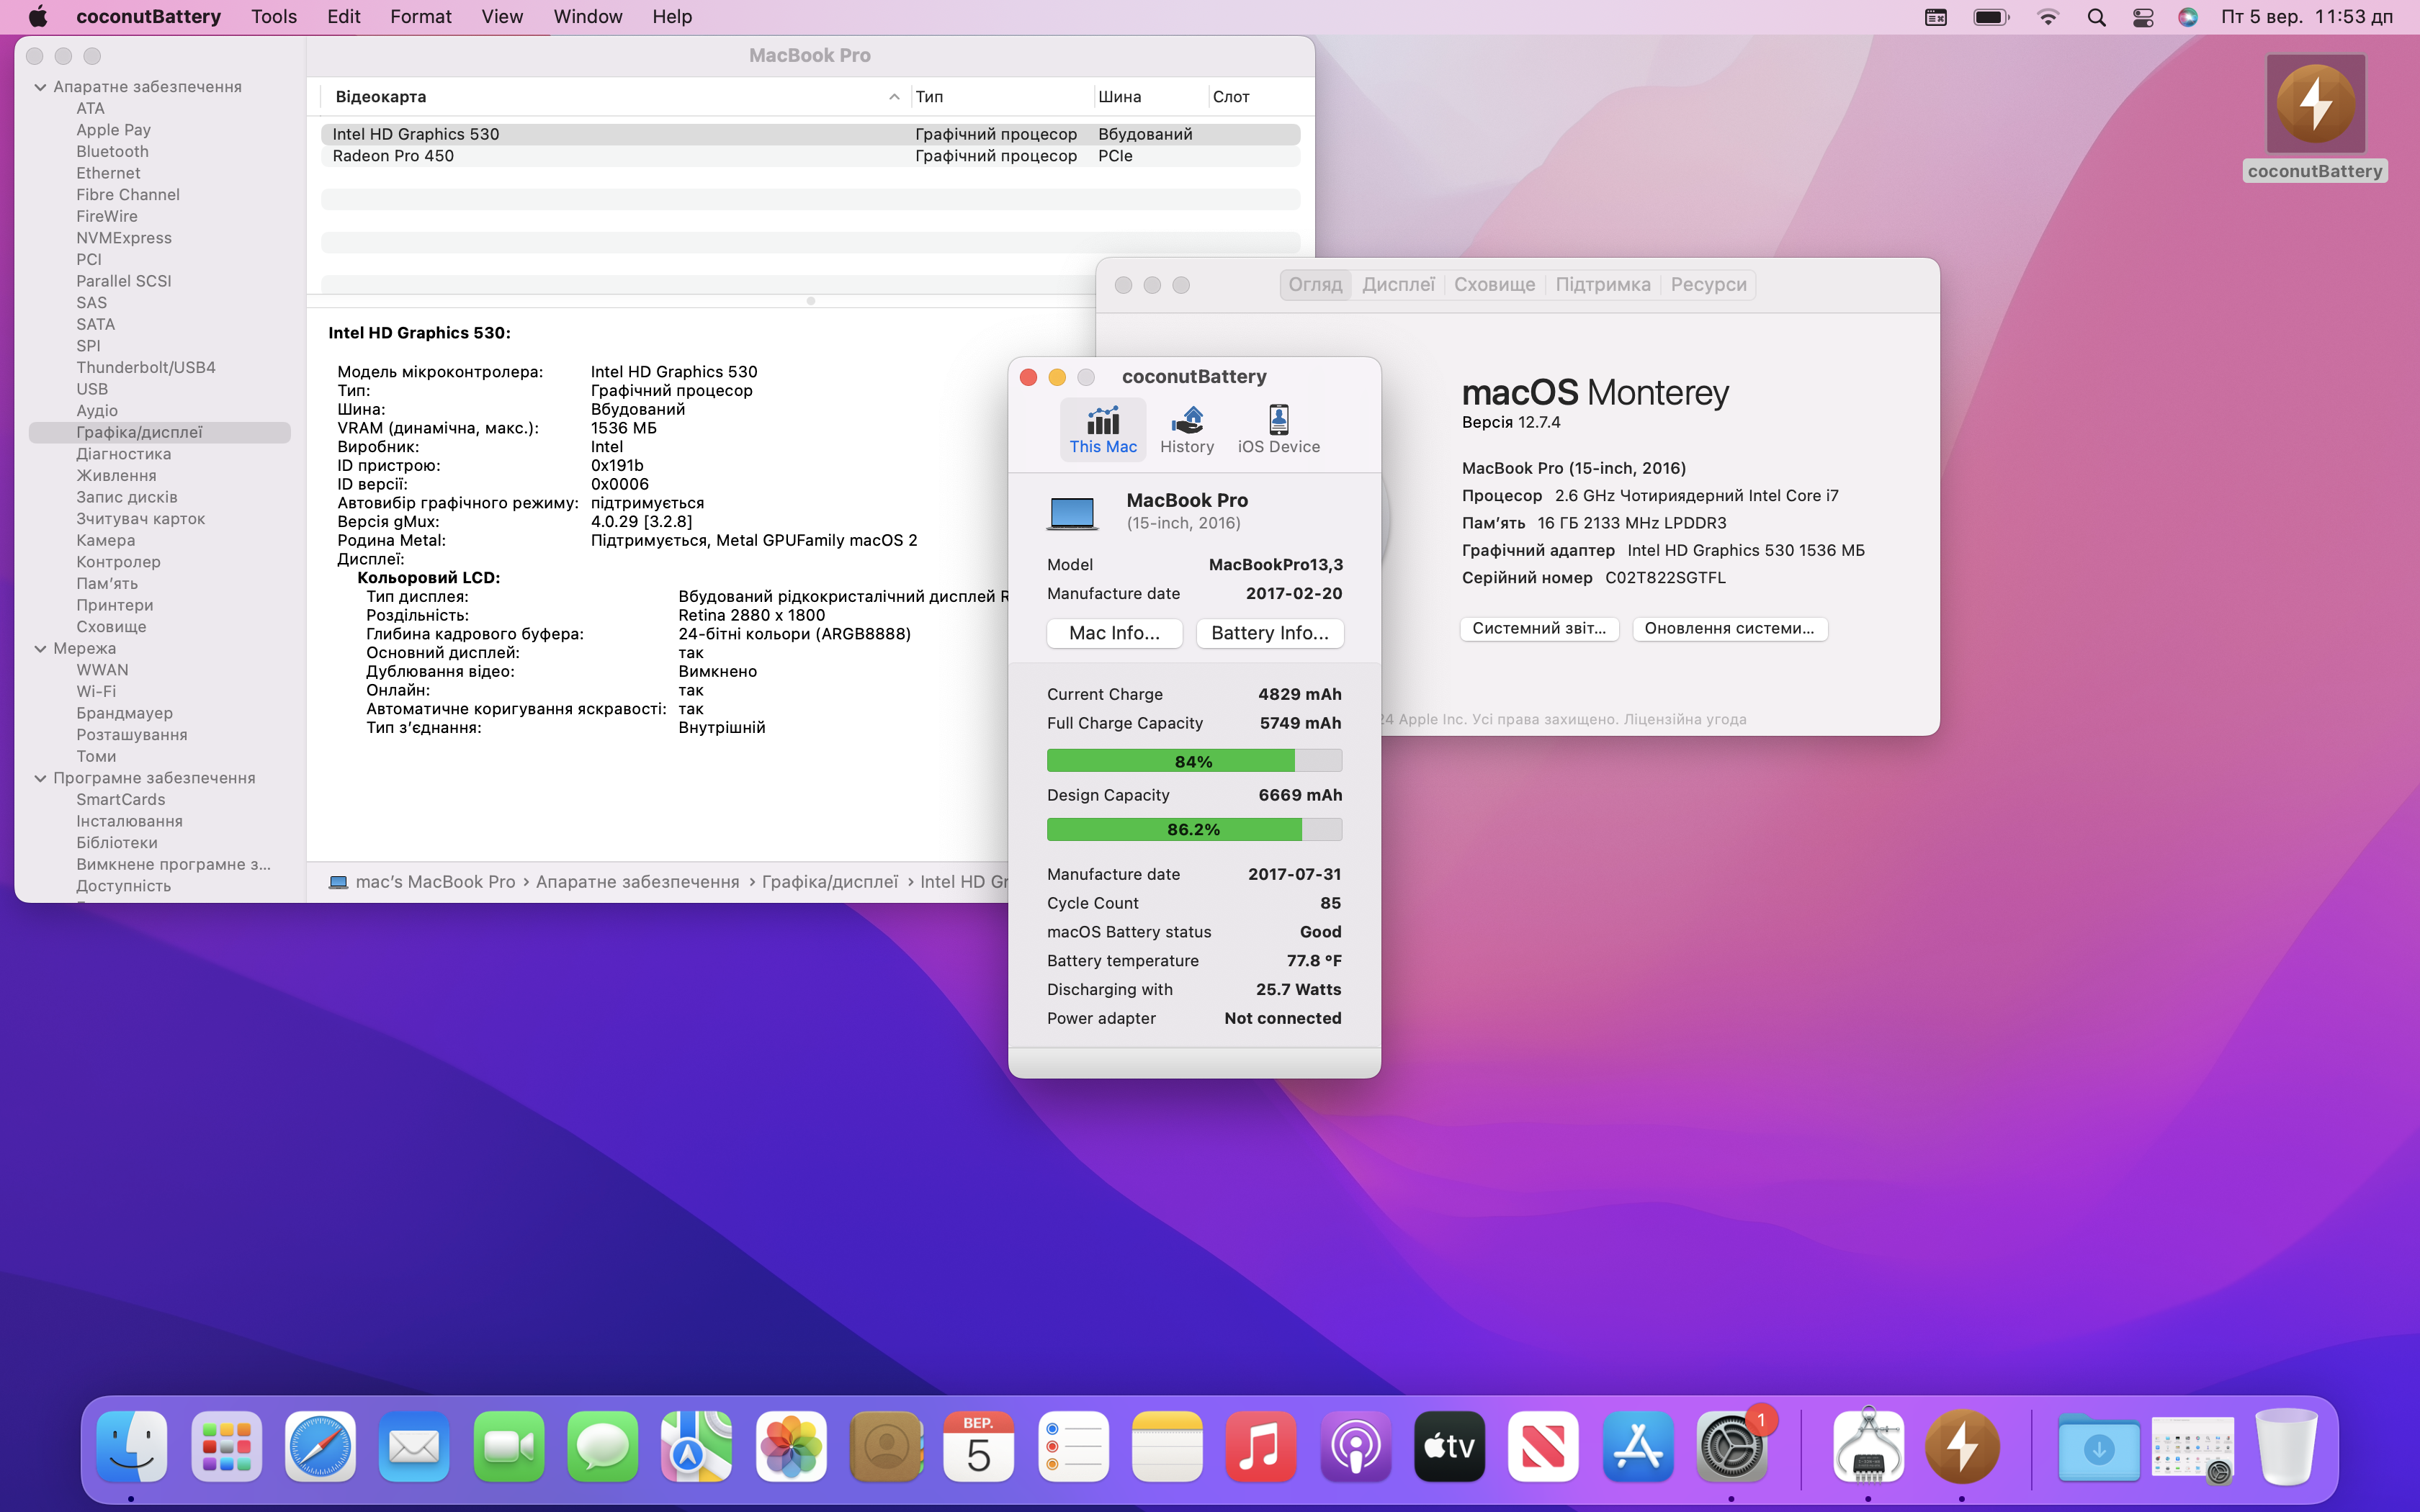
Task: Sort by the Відеокарта column arrow
Action: [x=893, y=97]
